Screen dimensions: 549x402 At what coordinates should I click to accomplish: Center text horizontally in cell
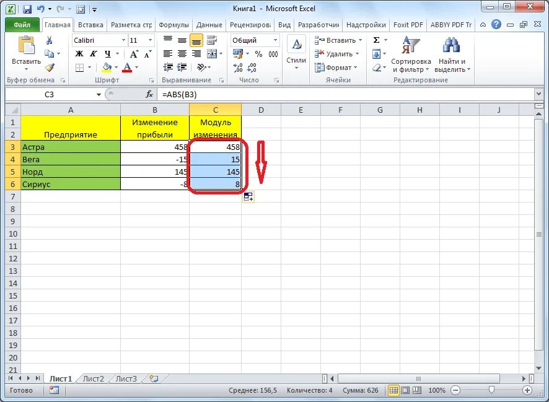(182, 54)
